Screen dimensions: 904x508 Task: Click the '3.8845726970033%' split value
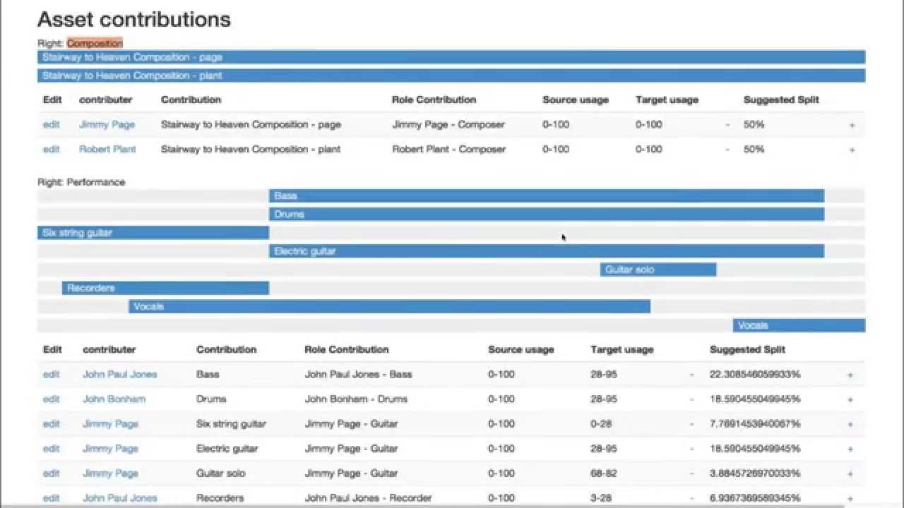[x=755, y=473]
